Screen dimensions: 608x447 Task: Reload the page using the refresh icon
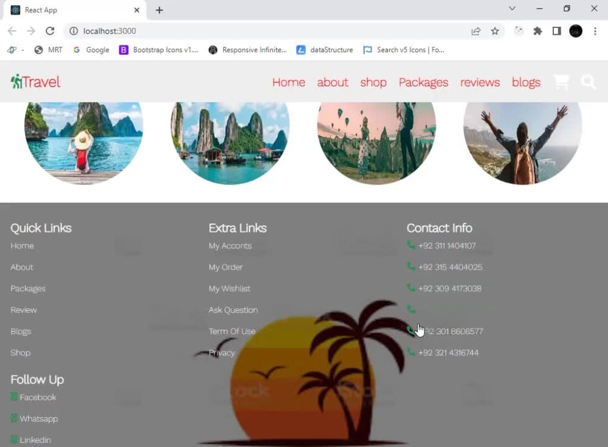coord(50,31)
